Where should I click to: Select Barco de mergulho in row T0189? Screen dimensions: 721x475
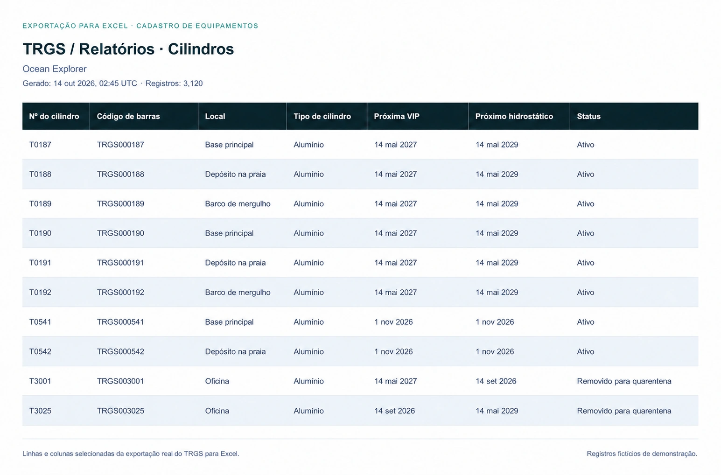point(238,204)
